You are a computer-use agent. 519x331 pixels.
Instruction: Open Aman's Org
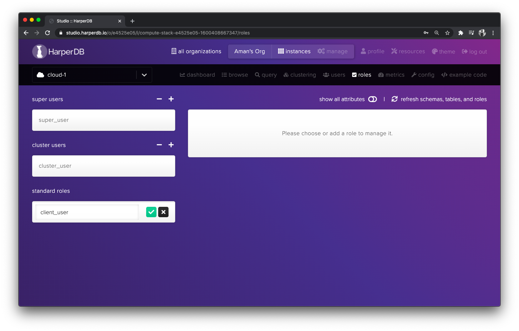[x=250, y=51]
